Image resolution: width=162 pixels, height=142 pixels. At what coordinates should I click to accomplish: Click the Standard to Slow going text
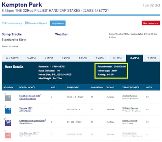point(14,40)
